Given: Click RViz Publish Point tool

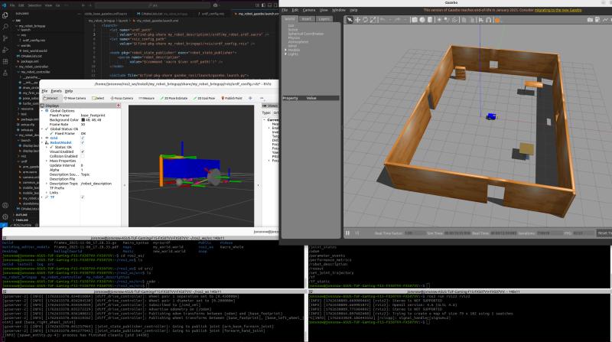Looking at the screenshot, I should tap(232, 98).
